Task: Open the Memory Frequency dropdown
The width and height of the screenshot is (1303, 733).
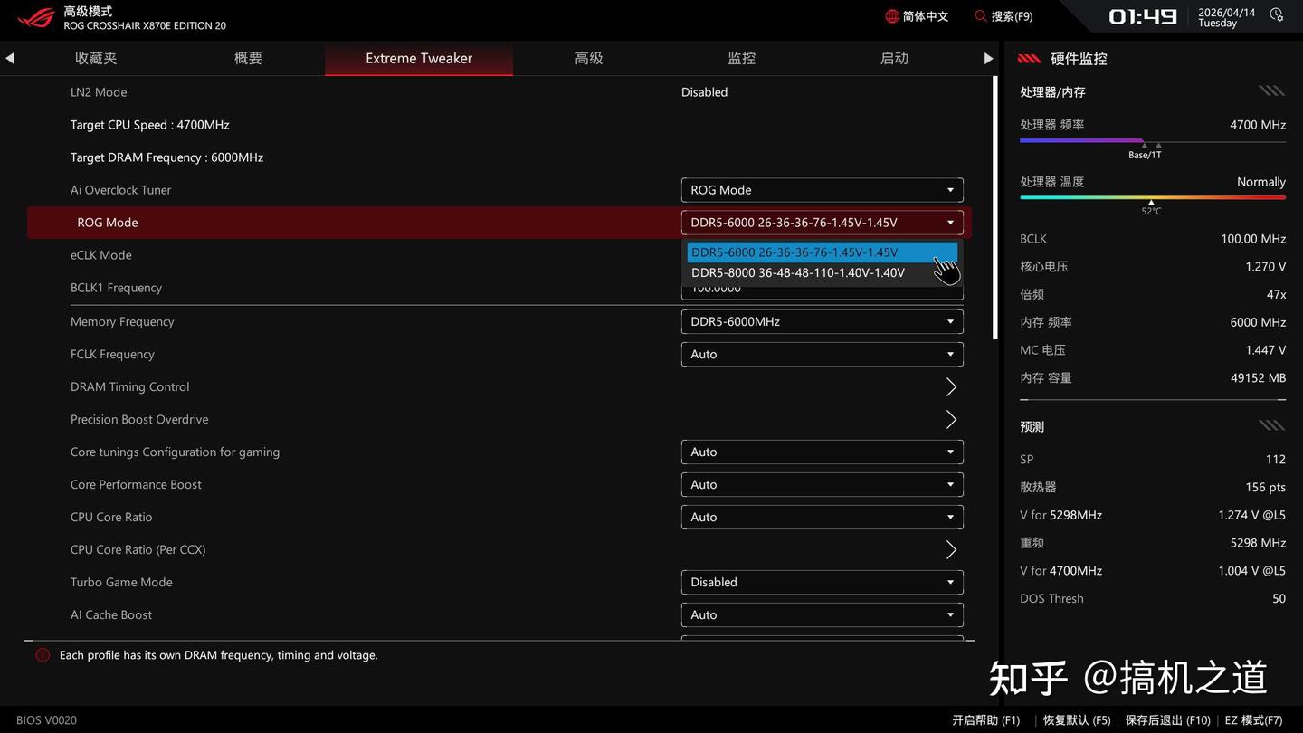Action: (822, 321)
